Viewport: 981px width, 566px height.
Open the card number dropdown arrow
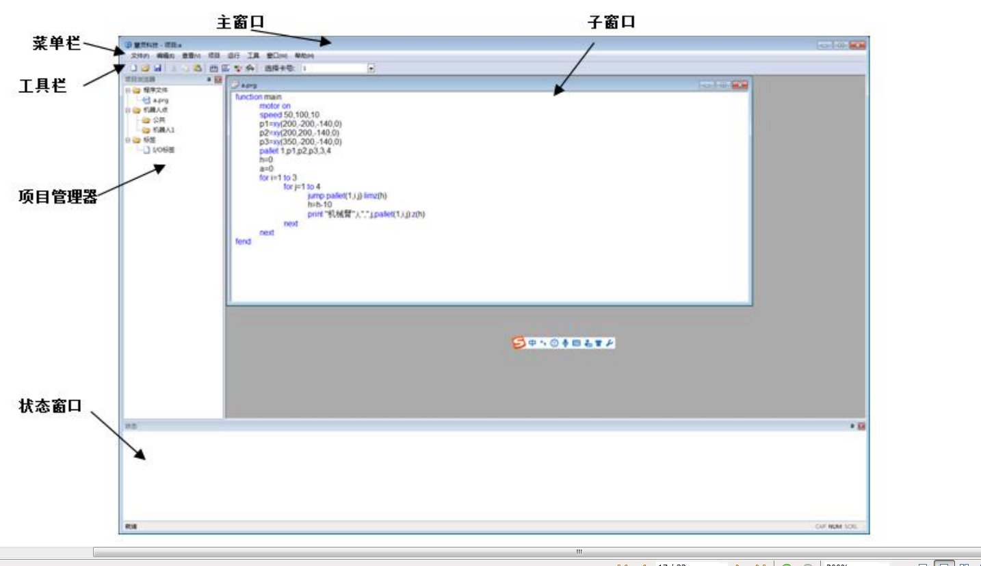click(x=371, y=68)
